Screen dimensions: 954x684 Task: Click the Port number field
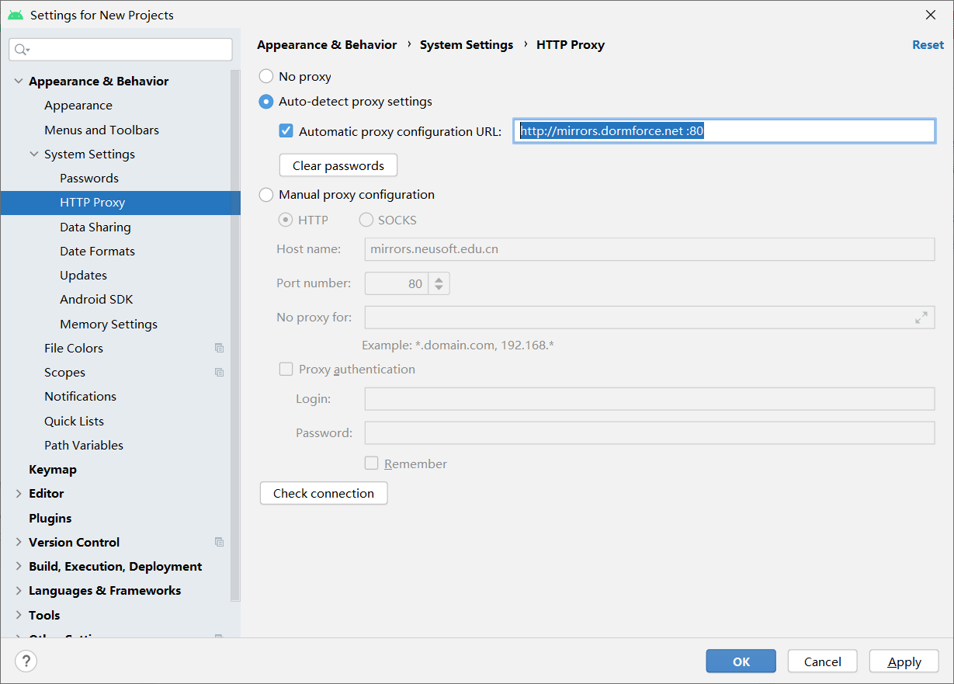tap(397, 283)
